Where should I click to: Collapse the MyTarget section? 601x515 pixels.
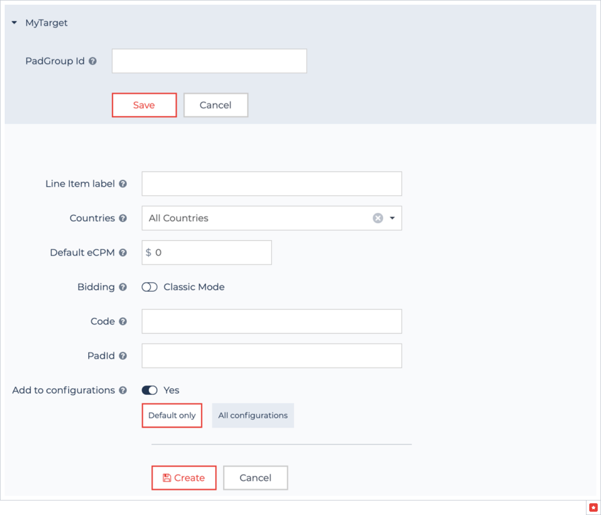15,23
